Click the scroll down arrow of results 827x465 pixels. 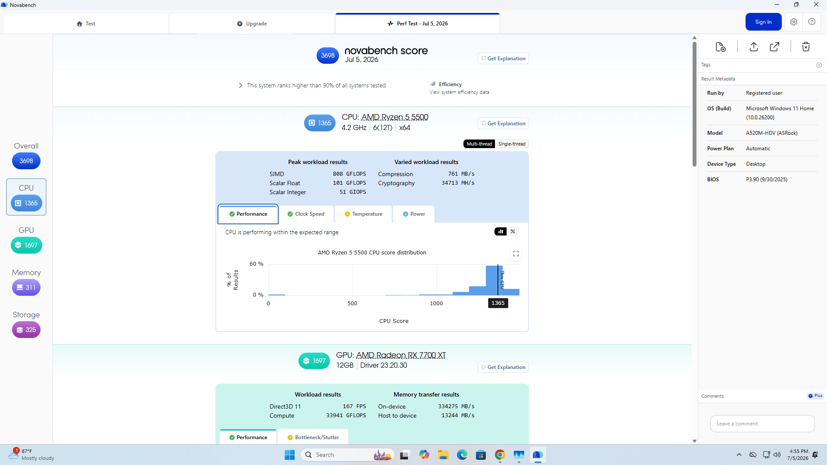pyautogui.click(x=694, y=441)
